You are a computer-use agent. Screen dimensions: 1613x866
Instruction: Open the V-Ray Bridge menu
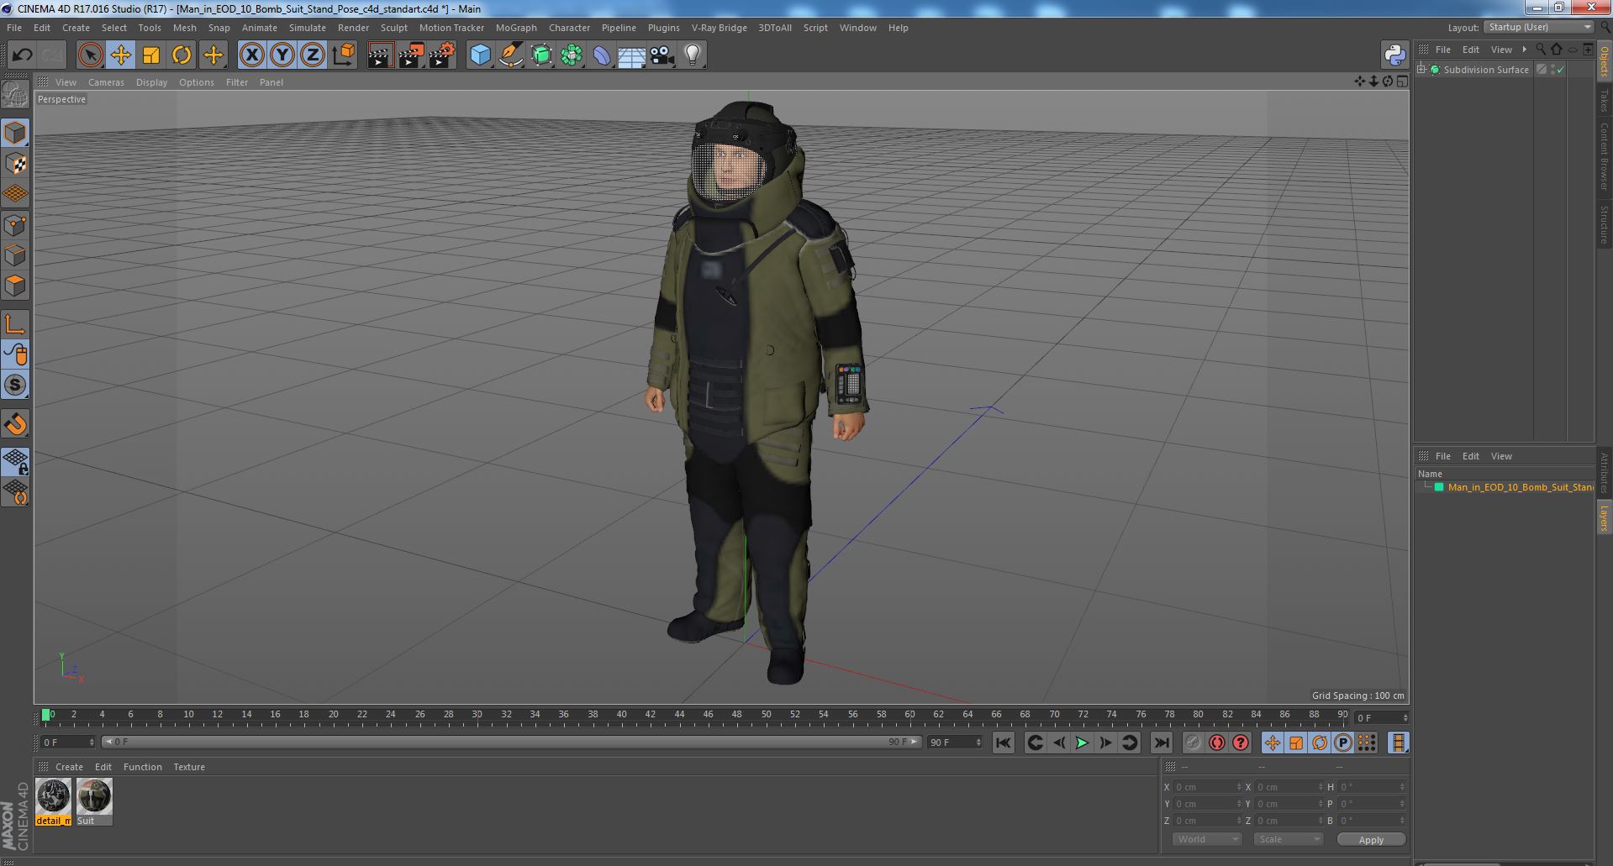click(719, 28)
